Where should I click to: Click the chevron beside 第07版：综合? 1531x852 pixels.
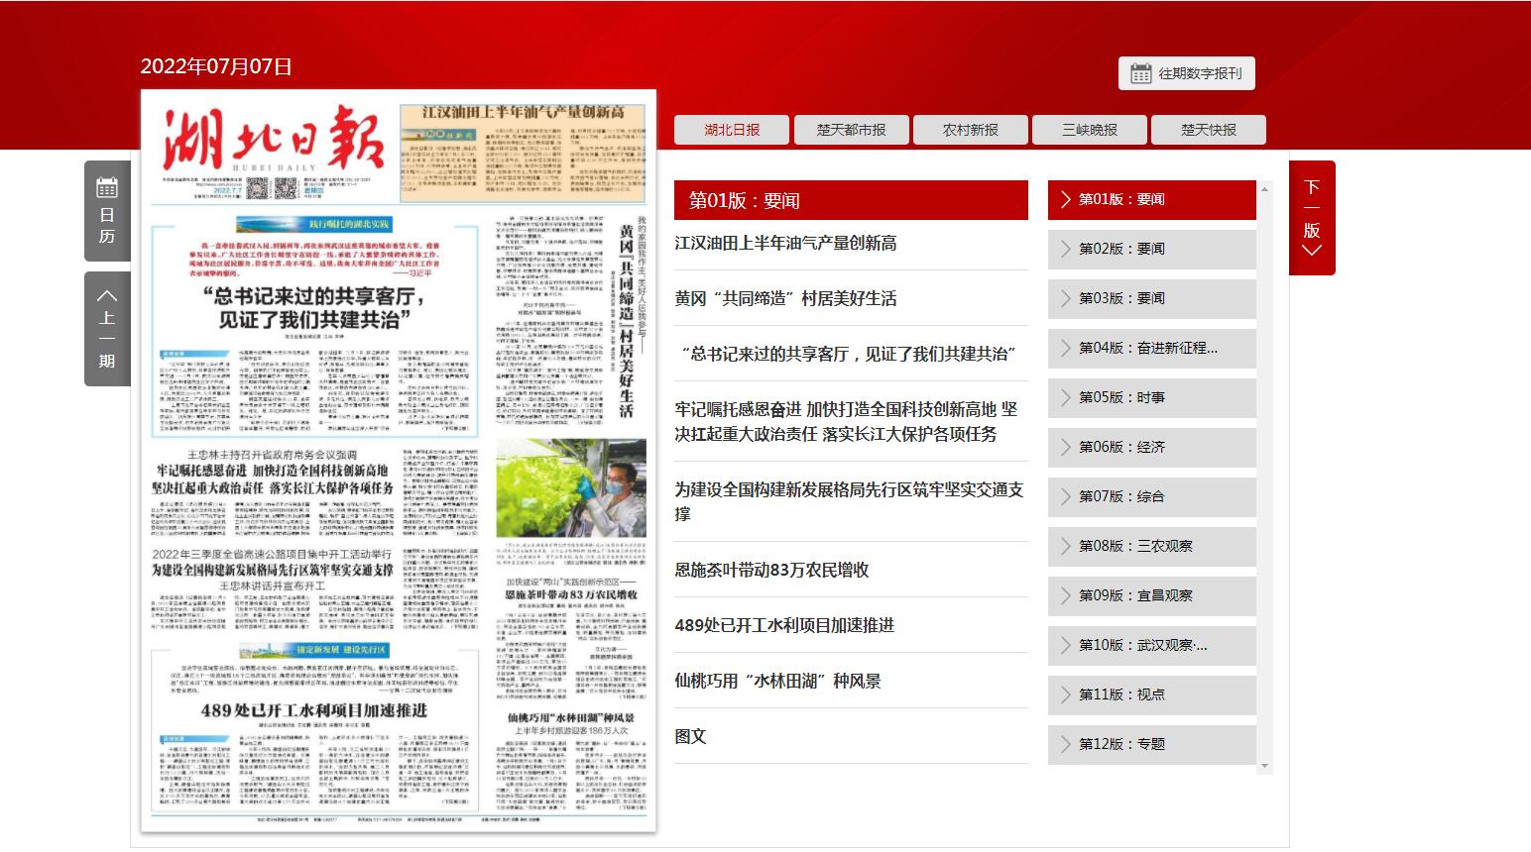(1066, 496)
